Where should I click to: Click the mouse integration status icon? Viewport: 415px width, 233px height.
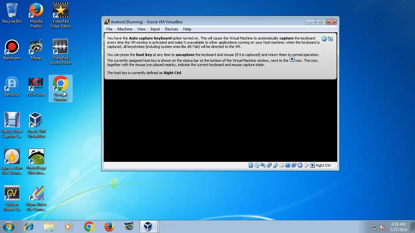pyautogui.click(x=306, y=165)
